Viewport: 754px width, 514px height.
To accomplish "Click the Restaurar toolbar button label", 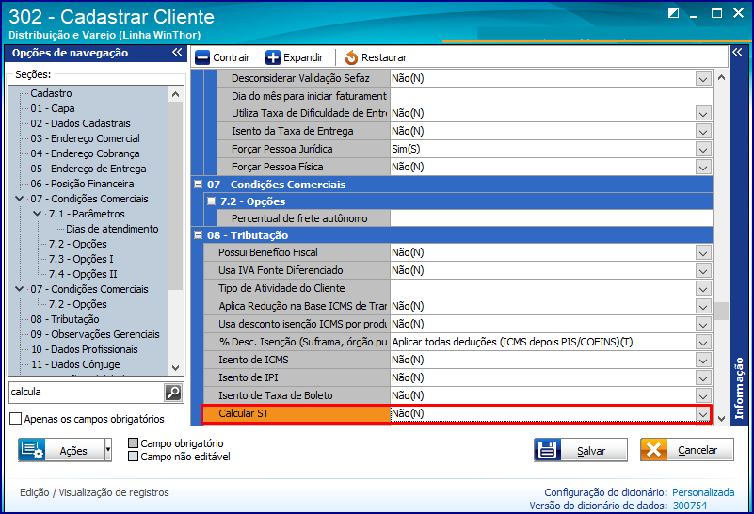I will click(x=384, y=57).
